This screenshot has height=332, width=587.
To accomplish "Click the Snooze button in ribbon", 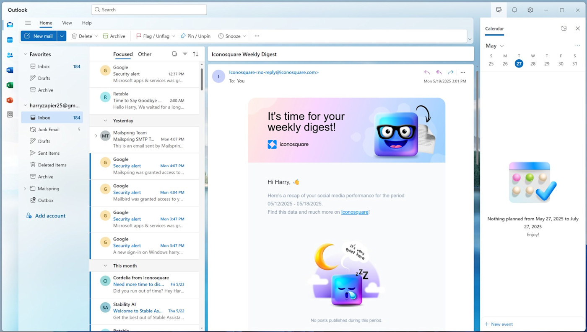I will (x=229, y=36).
